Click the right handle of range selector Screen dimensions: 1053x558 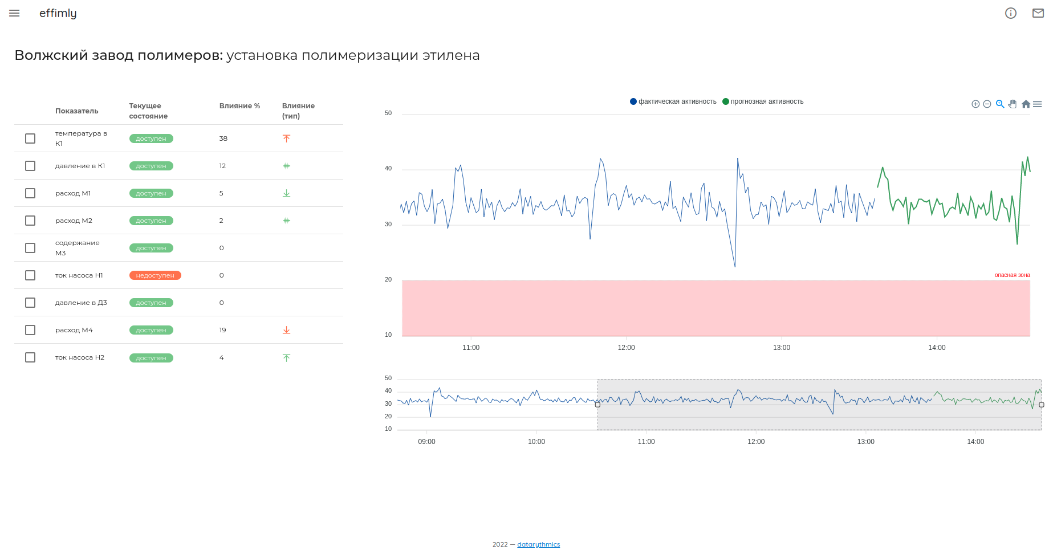[x=1041, y=405]
